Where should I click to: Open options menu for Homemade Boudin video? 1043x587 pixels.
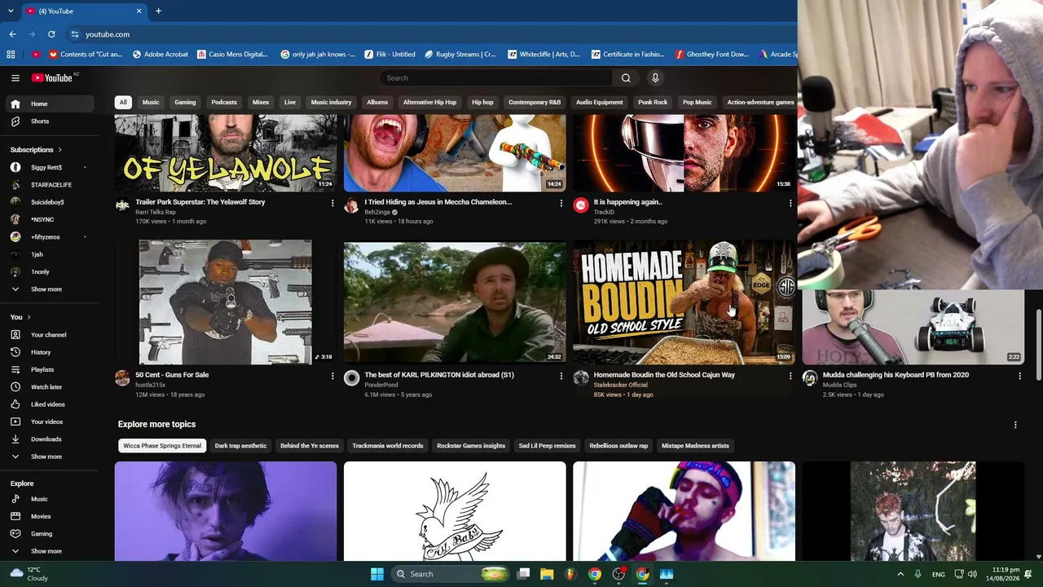(790, 376)
